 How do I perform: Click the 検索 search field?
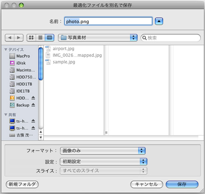point(171,38)
